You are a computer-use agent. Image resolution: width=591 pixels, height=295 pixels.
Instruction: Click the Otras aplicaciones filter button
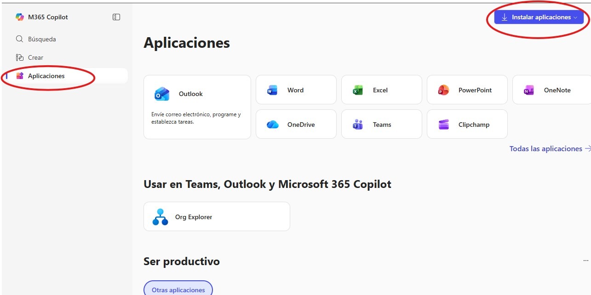point(178,289)
